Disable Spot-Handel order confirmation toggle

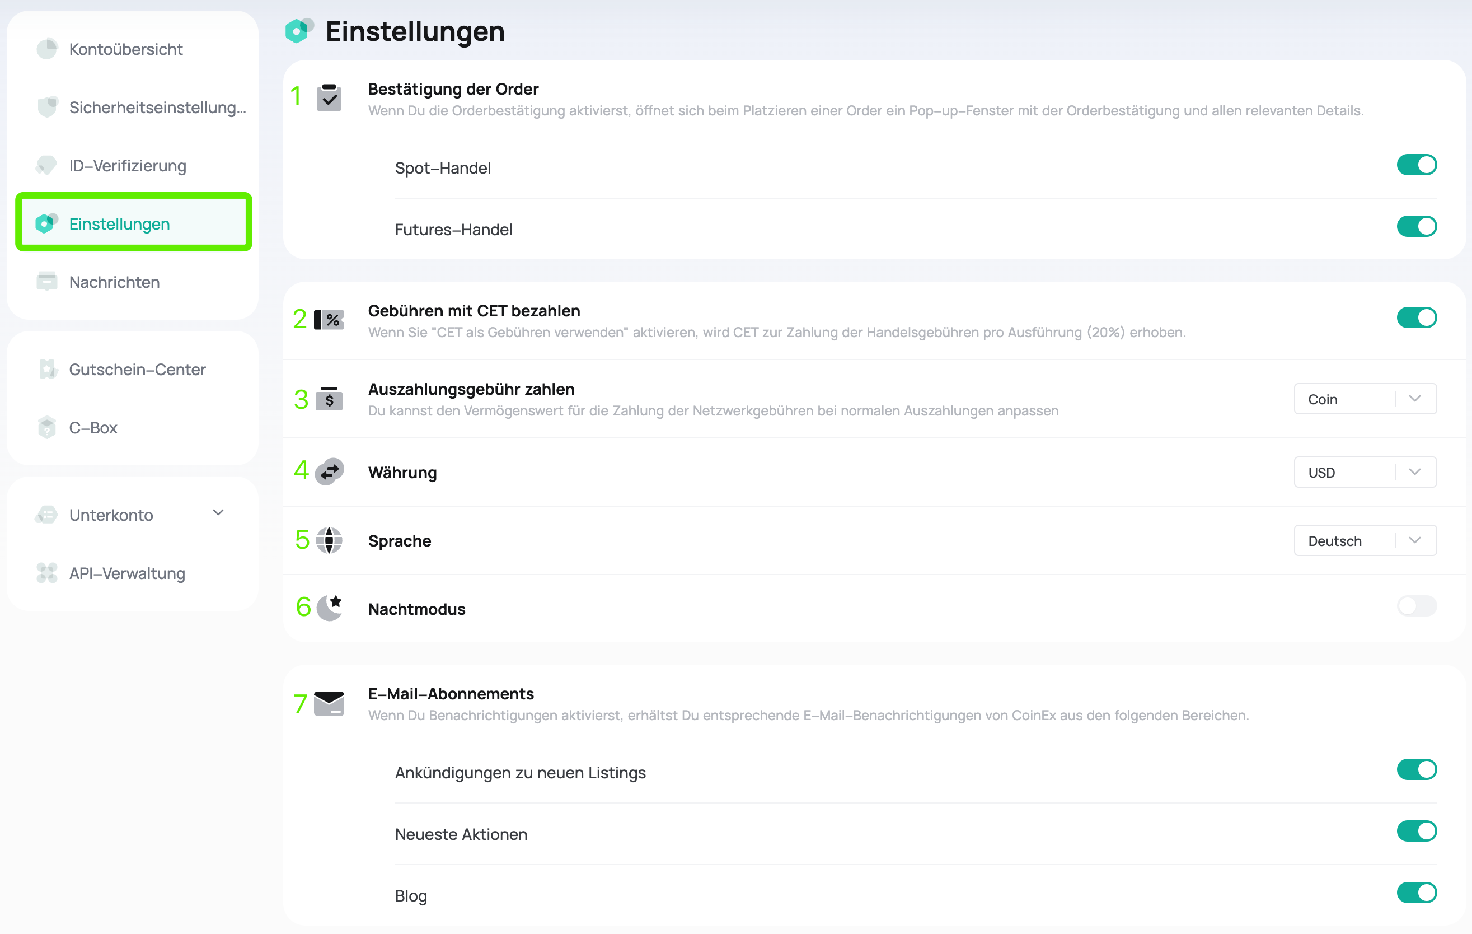pyautogui.click(x=1417, y=165)
